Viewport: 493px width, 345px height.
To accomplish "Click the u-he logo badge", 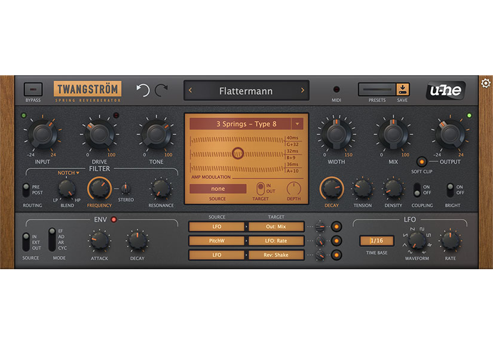I will pos(446,90).
